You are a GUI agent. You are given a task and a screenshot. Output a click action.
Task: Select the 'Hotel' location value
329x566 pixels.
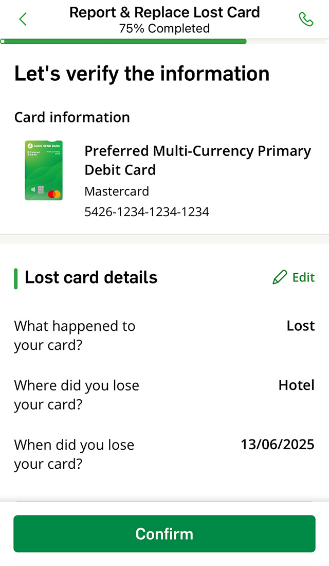(x=296, y=385)
